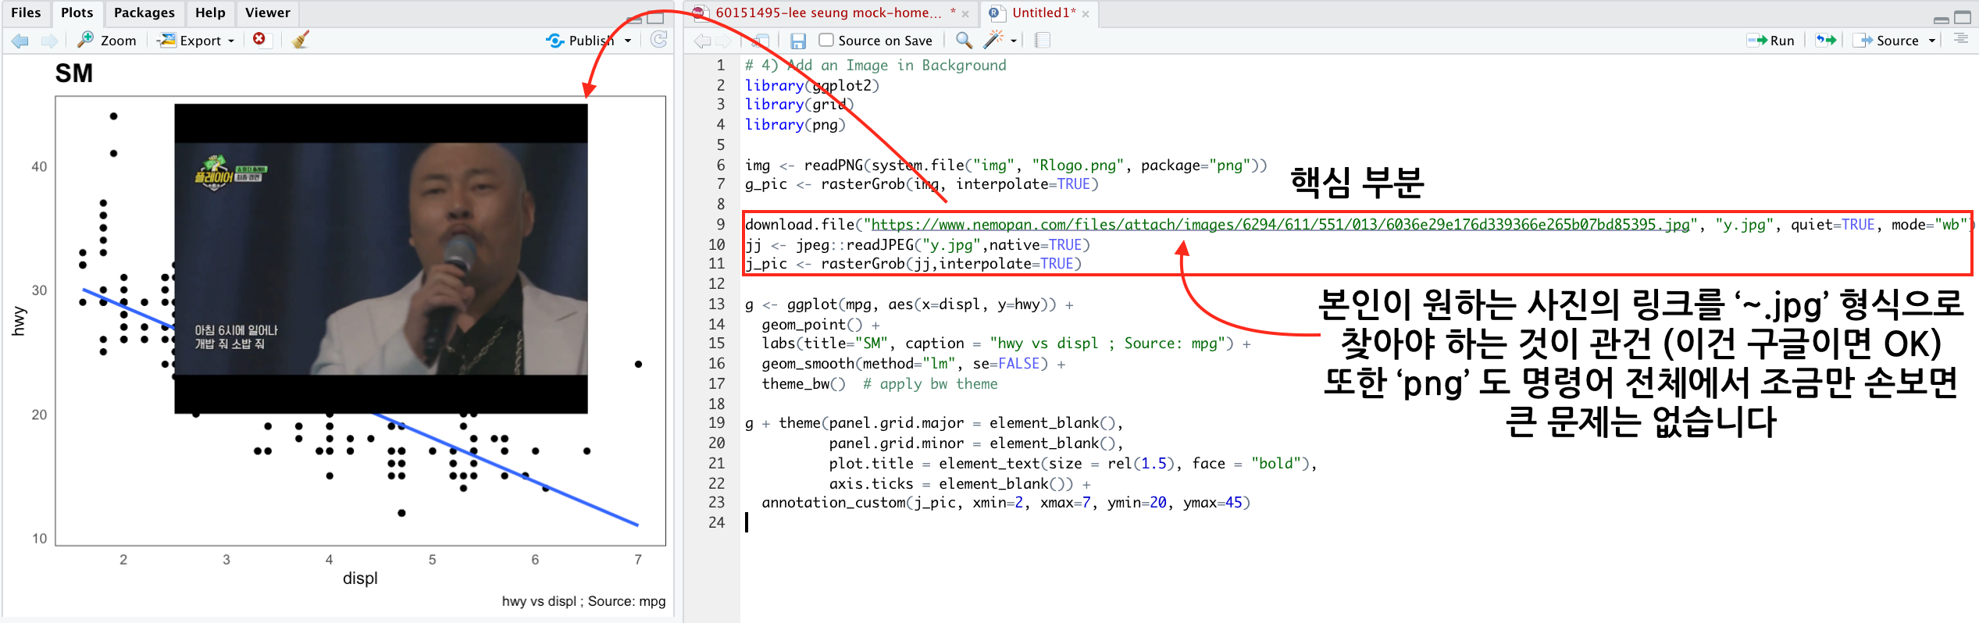Open the nemopan.com image URL link

tap(1280, 225)
